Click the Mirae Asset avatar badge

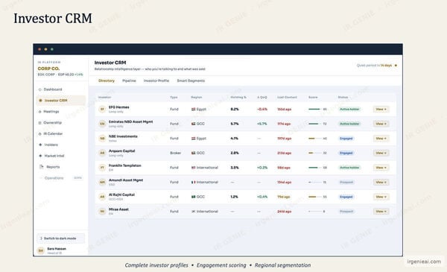coord(102,212)
